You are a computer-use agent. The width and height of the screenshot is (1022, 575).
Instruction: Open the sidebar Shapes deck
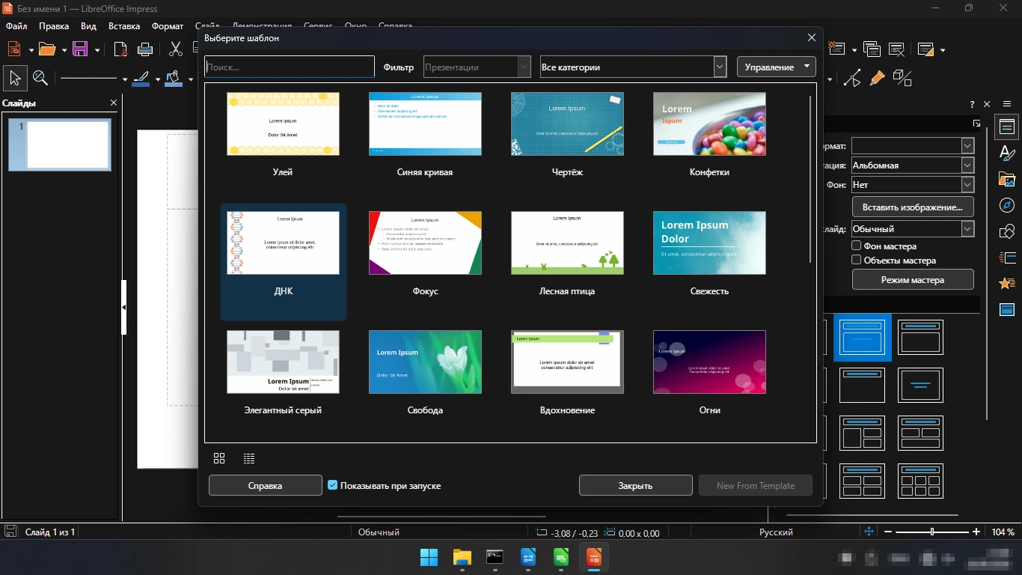[x=1007, y=231]
